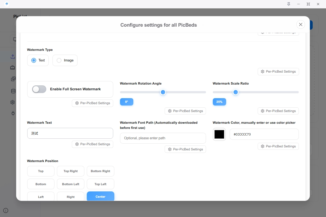Viewport: 326px width, 217px height.
Task: Toggle Enable Full Screen Watermark switch
Action: (39, 89)
